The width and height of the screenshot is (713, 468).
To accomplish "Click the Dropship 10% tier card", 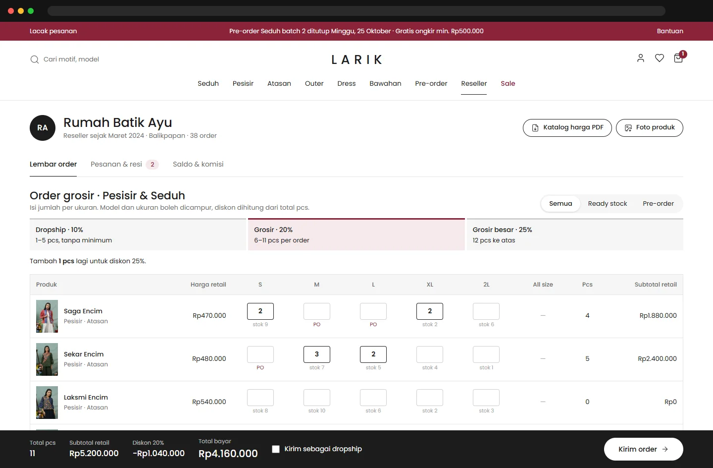I will 138,234.
